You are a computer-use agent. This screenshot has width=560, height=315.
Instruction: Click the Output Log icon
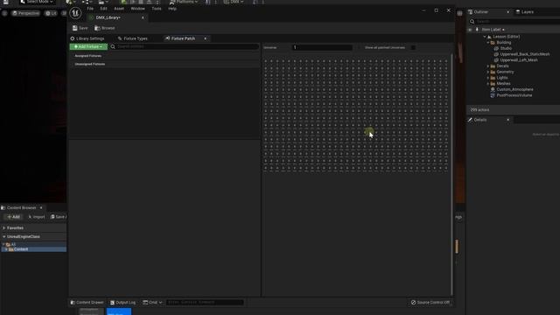coord(112,303)
